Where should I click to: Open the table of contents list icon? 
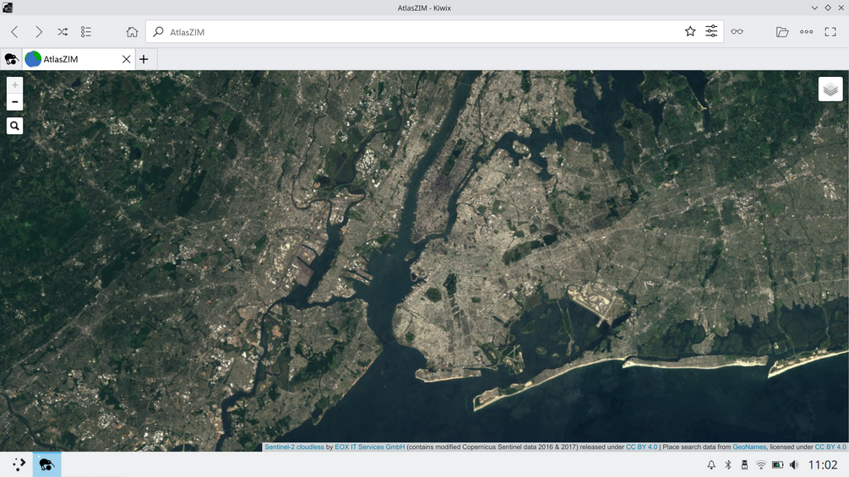86,32
